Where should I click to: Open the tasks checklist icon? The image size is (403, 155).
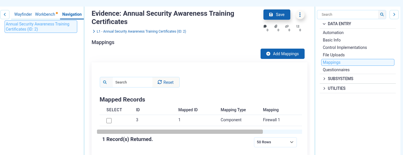[x=298, y=26]
